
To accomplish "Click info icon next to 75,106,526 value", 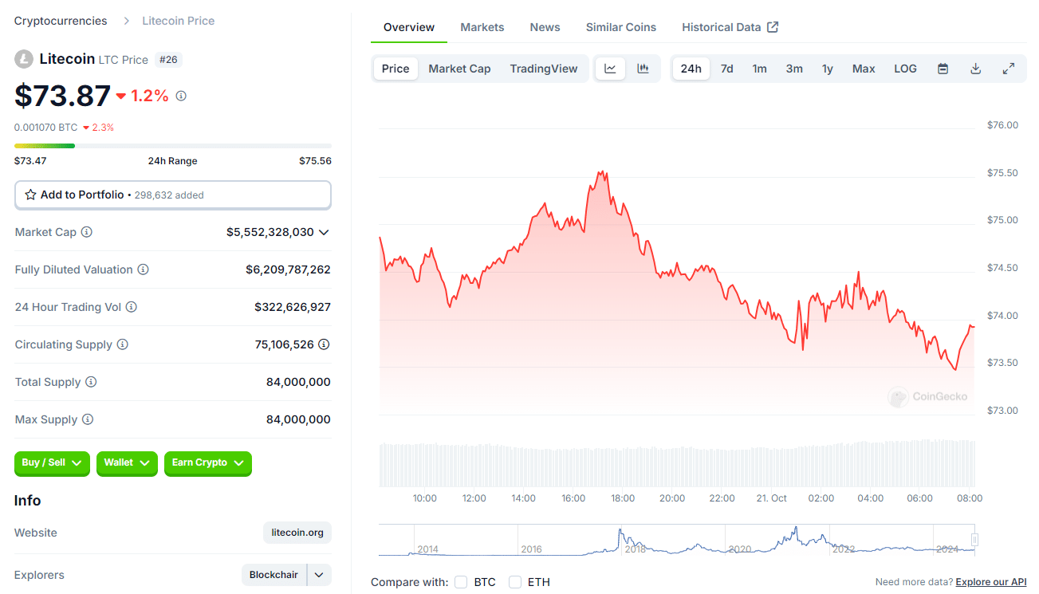I will click(x=324, y=344).
